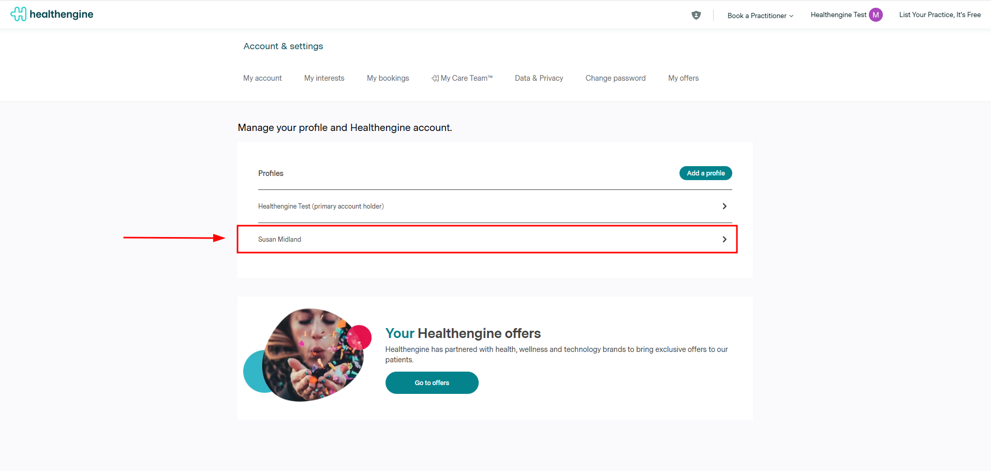Click the Healthengine logo in header
The width and height of the screenshot is (991, 471).
click(52, 14)
